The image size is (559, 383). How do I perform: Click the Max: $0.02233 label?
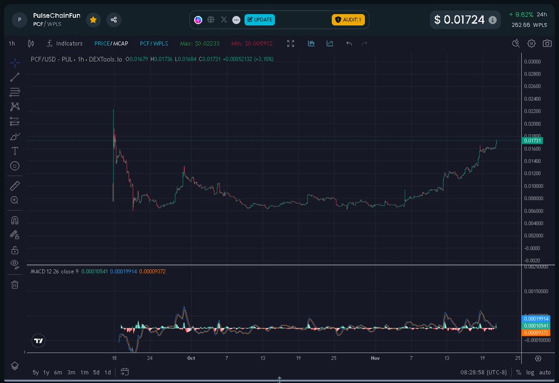pyautogui.click(x=200, y=43)
